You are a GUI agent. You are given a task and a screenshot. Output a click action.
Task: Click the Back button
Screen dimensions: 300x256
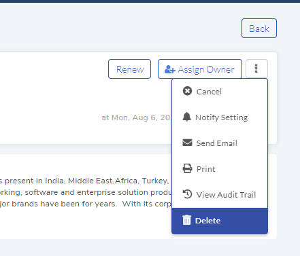tap(259, 29)
